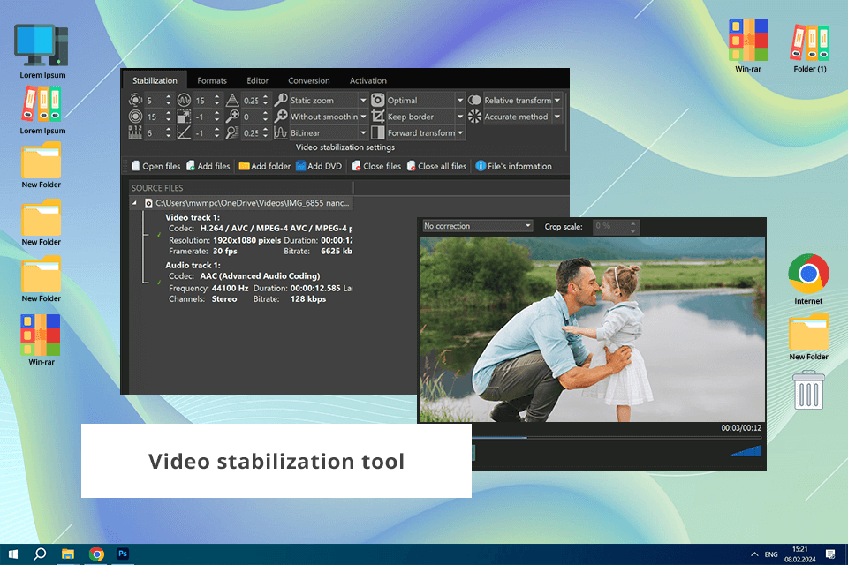
Task: Switch to the Activation tab
Action: click(367, 80)
